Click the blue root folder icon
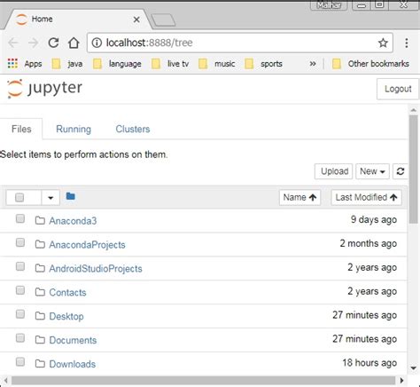This screenshot has width=420, height=387. [x=71, y=196]
